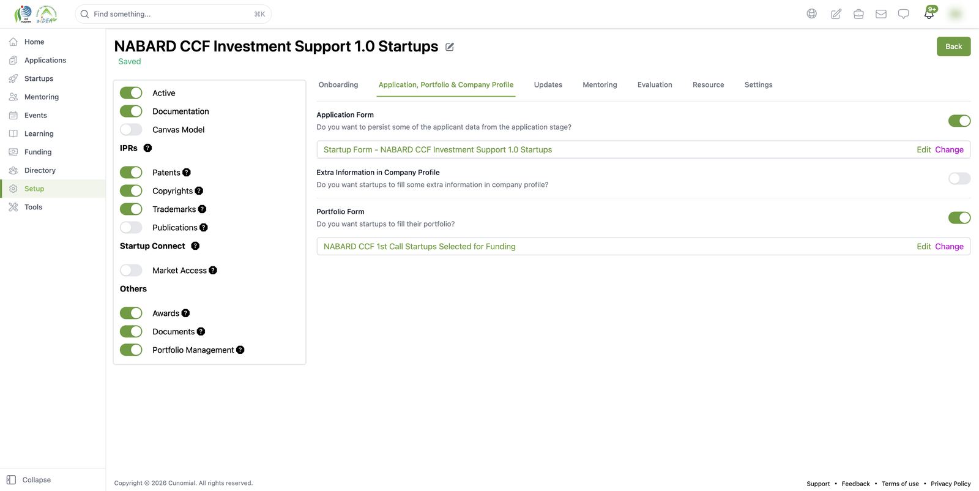This screenshot has width=979, height=491.
Task: Click Edit for the Startup Form
Action: point(923,150)
